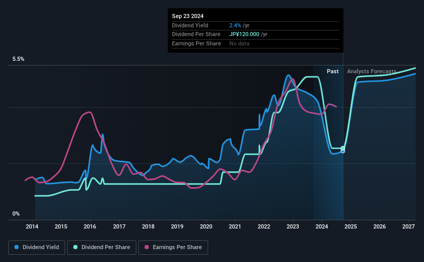Click the teal data point marker at Sep 2024
The image size is (424, 262).
tap(343, 149)
